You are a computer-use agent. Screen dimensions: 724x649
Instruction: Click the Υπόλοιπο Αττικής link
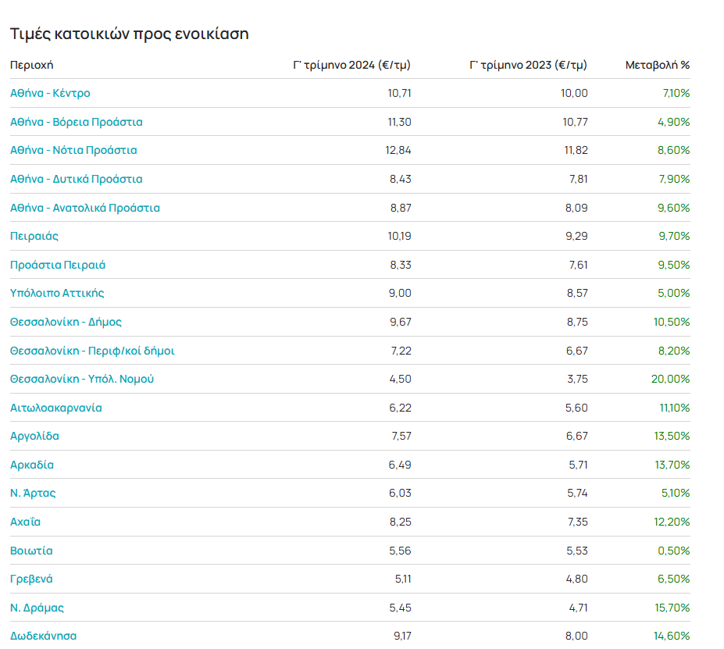click(57, 293)
